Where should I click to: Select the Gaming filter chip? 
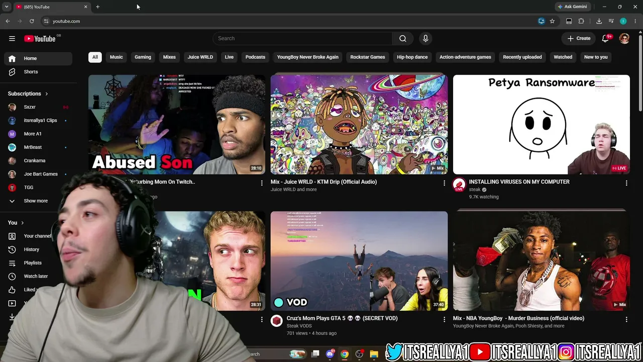(x=143, y=57)
